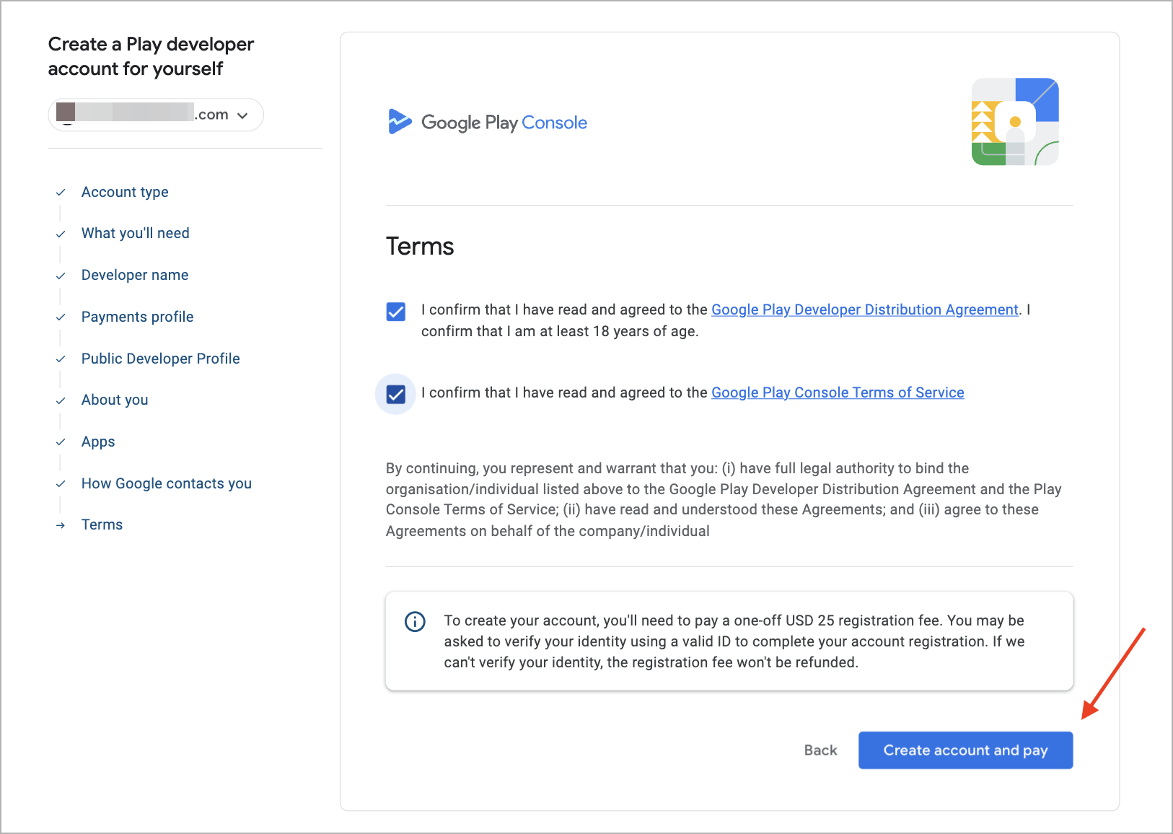The width and height of the screenshot is (1173, 834).
Task: Click the 'Create a Play developer account' title
Action: (x=151, y=56)
